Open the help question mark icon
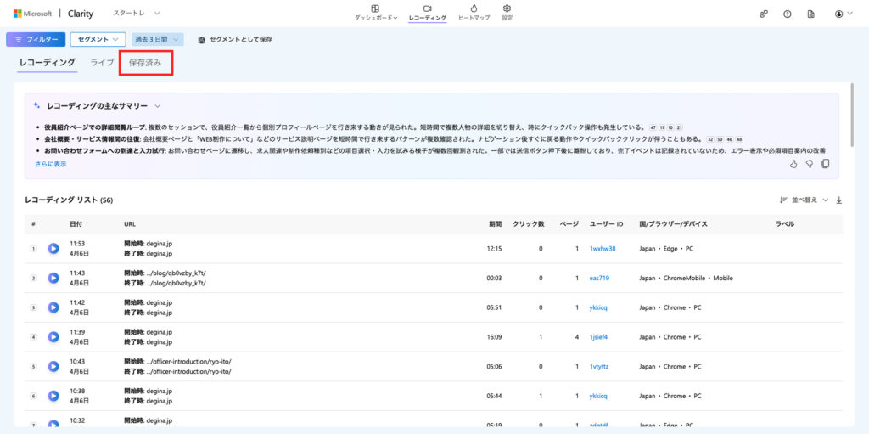This screenshot has width=869, height=434. pos(787,14)
